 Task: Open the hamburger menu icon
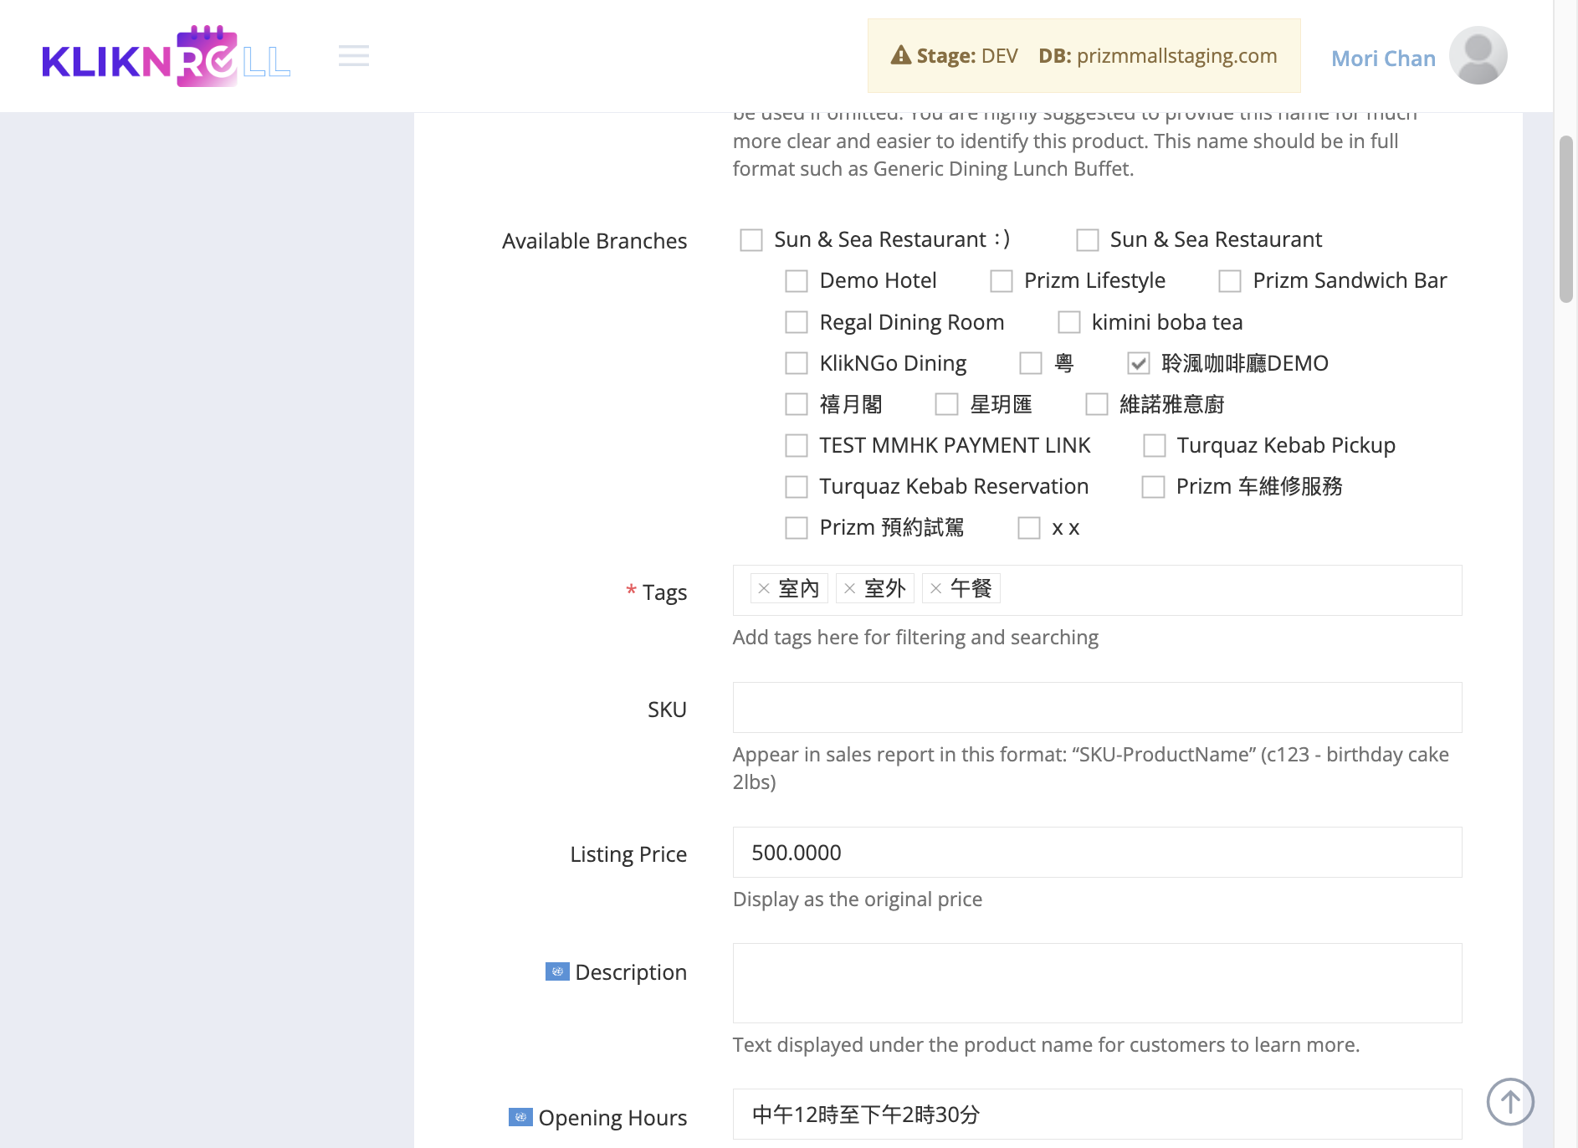click(x=354, y=56)
